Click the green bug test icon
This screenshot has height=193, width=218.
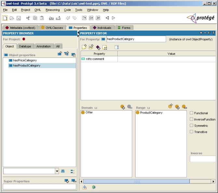94,187
